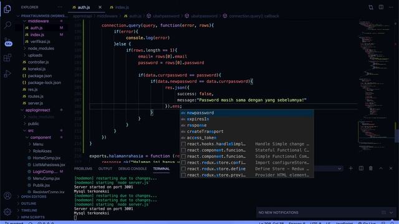Open Source Control view in activity bar
399x224 pixels.
point(8,42)
